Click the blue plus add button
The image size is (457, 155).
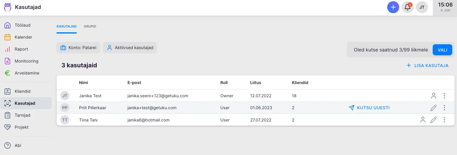pos(393,7)
